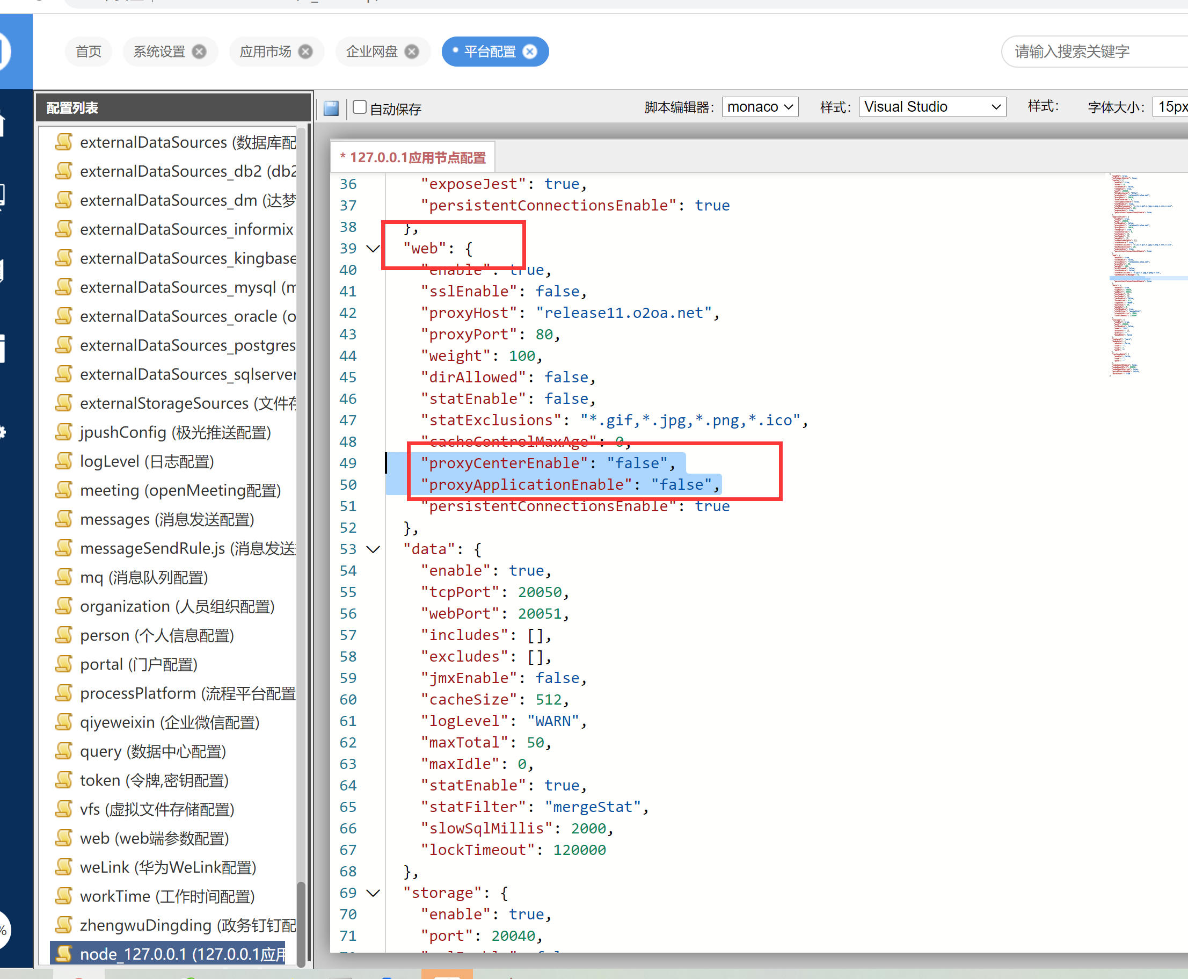1188x979 pixels.
Task: Close the 系统设置 tab with its X icon
Action: tap(199, 52)
